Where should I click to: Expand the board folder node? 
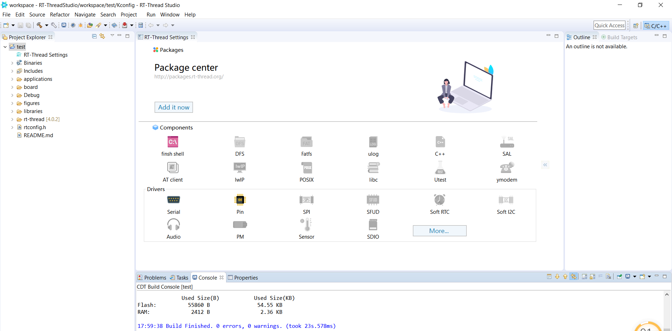pyautogui.click(x=12, y=87)
